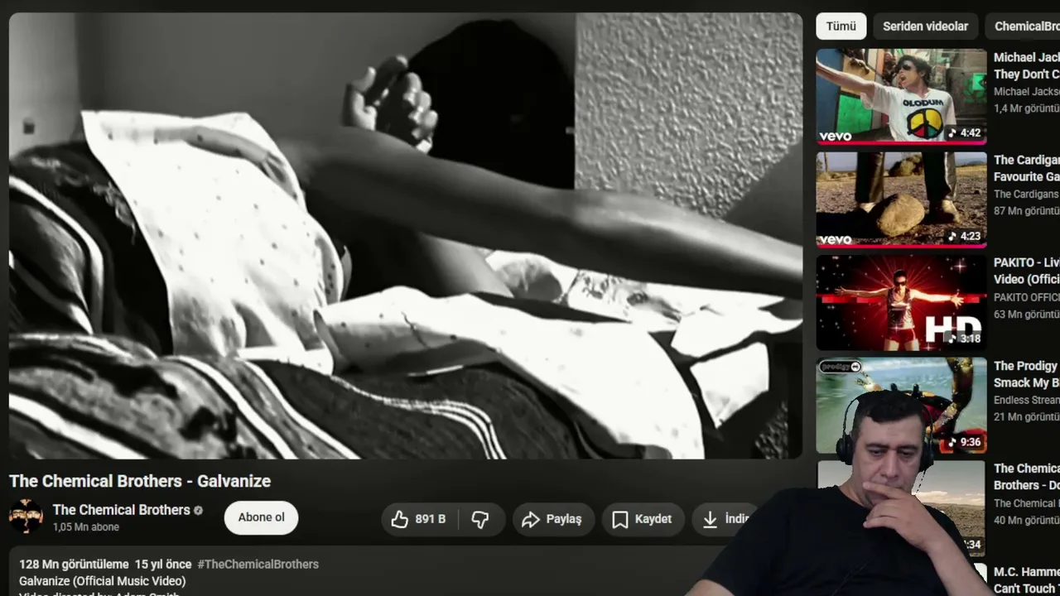Save the video with Kaydet

tap(643, 519)
